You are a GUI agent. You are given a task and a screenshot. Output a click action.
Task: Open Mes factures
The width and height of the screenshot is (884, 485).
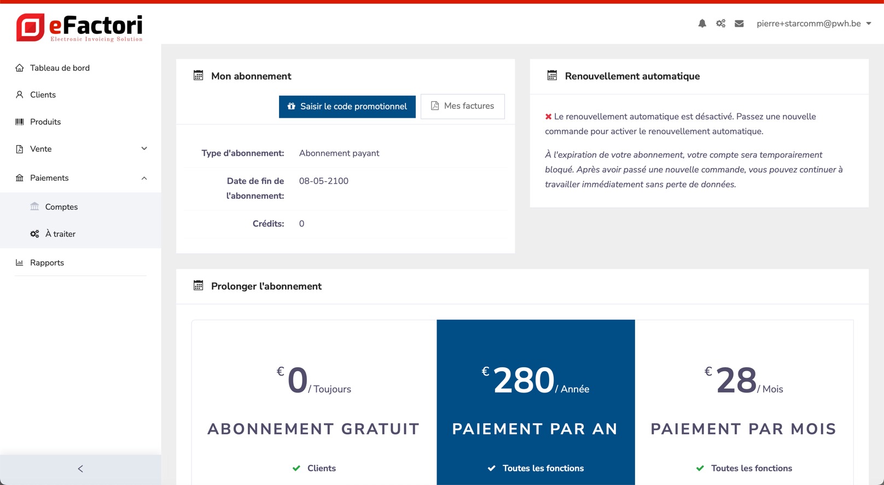pyautogui.click(x=463, y=106)
